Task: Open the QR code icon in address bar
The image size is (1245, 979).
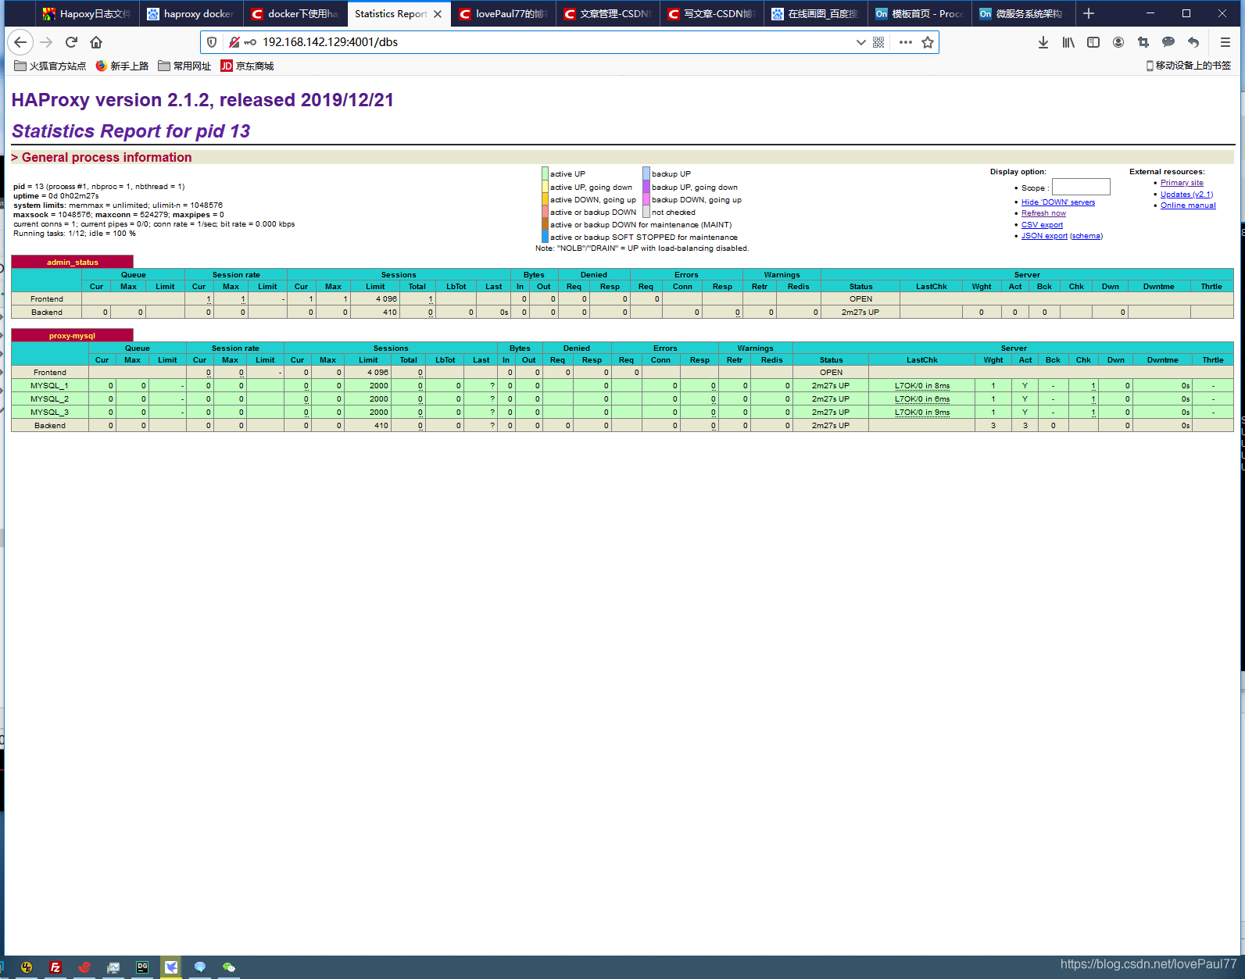Action: point(878,42)
